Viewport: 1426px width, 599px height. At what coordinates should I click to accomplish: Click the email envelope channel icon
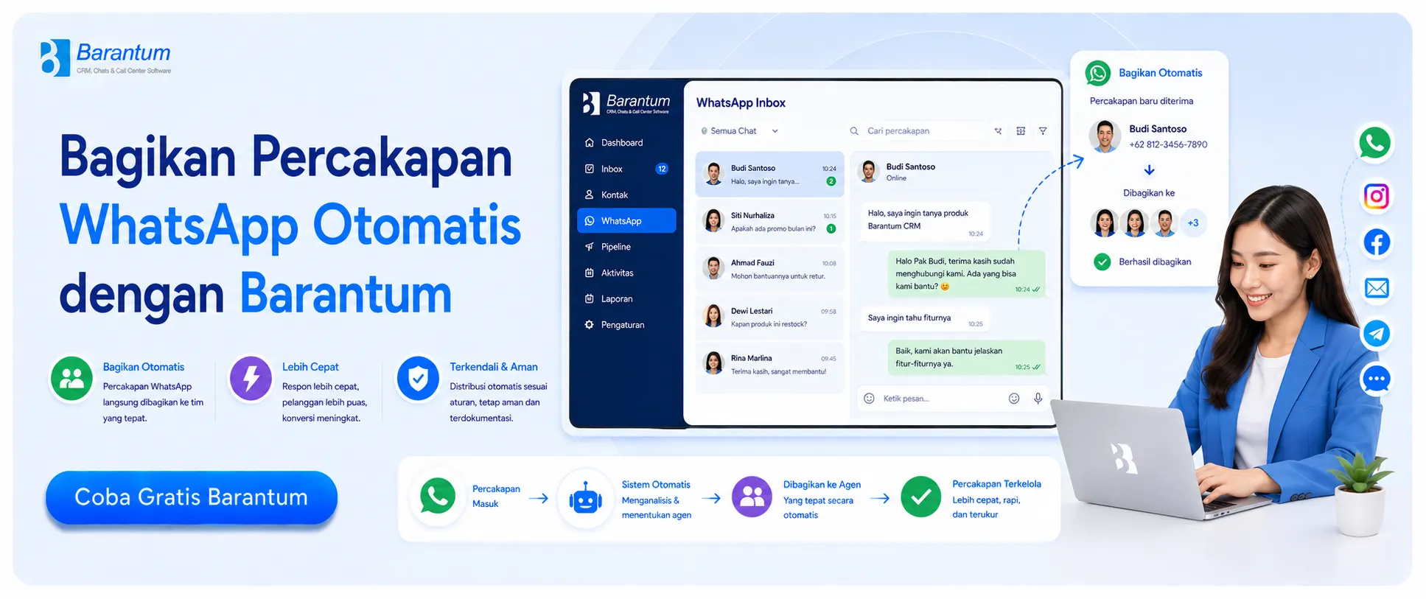[x=1376, y=288]
